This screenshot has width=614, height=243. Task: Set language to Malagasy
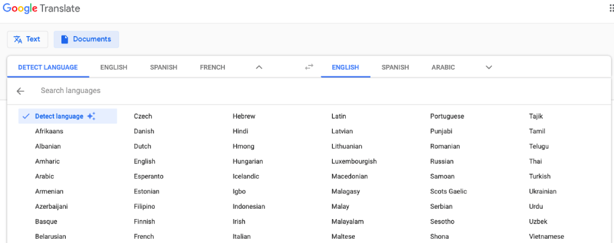pos(346,192)
